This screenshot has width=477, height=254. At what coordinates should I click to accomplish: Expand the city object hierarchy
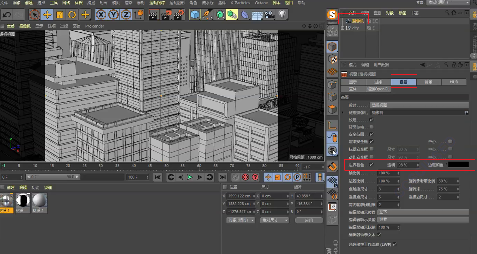[x=343, y=28]
